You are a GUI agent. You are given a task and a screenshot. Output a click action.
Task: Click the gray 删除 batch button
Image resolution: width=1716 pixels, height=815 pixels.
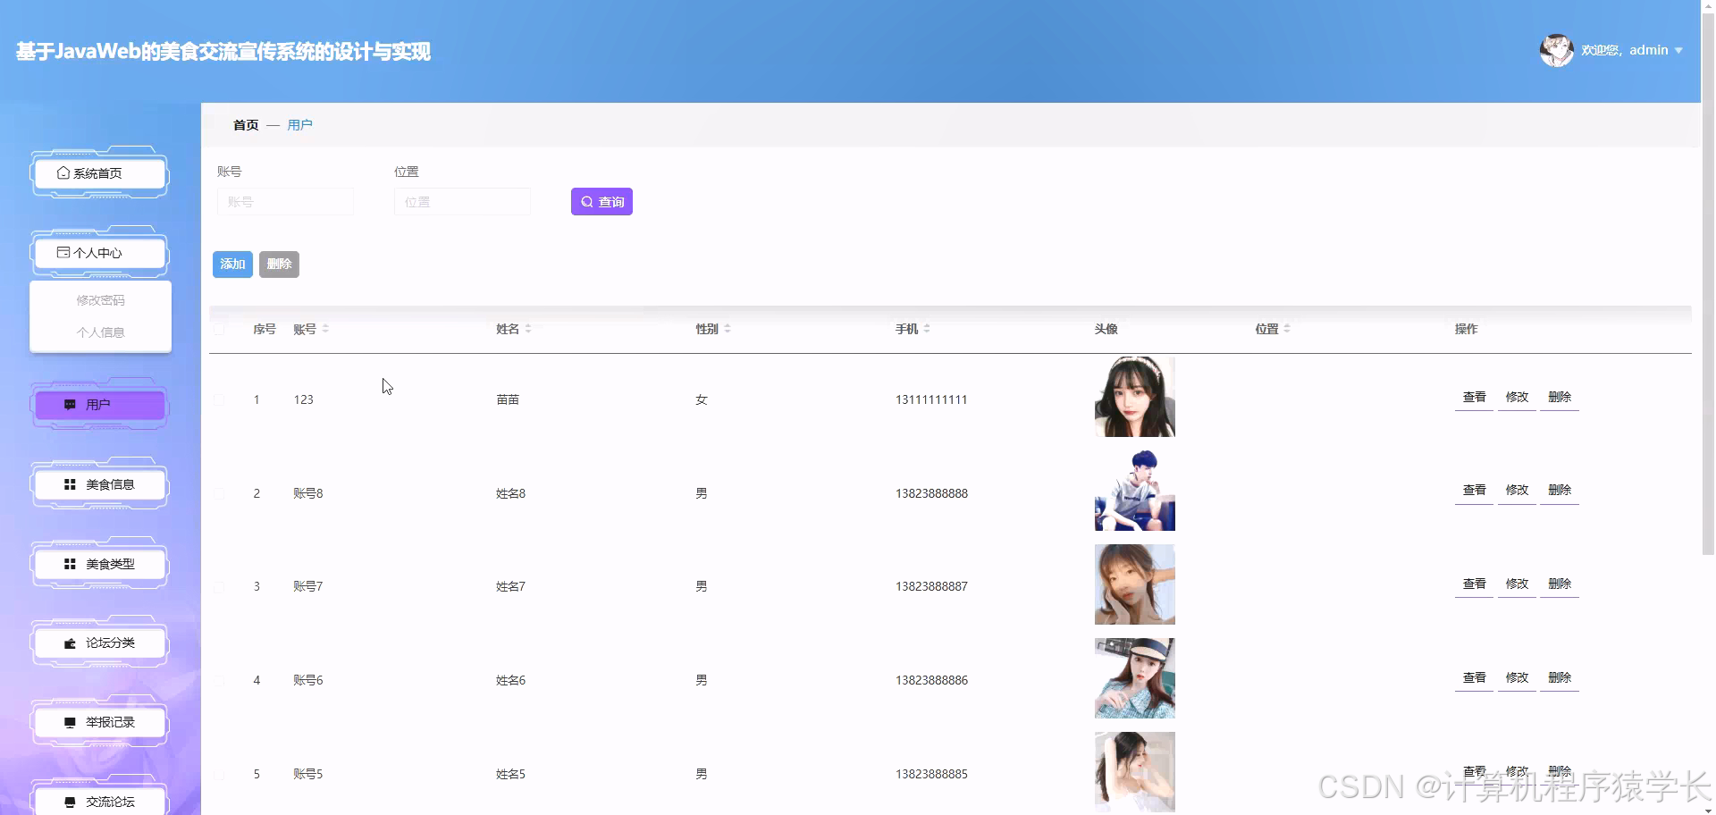(x=279, y=265)
